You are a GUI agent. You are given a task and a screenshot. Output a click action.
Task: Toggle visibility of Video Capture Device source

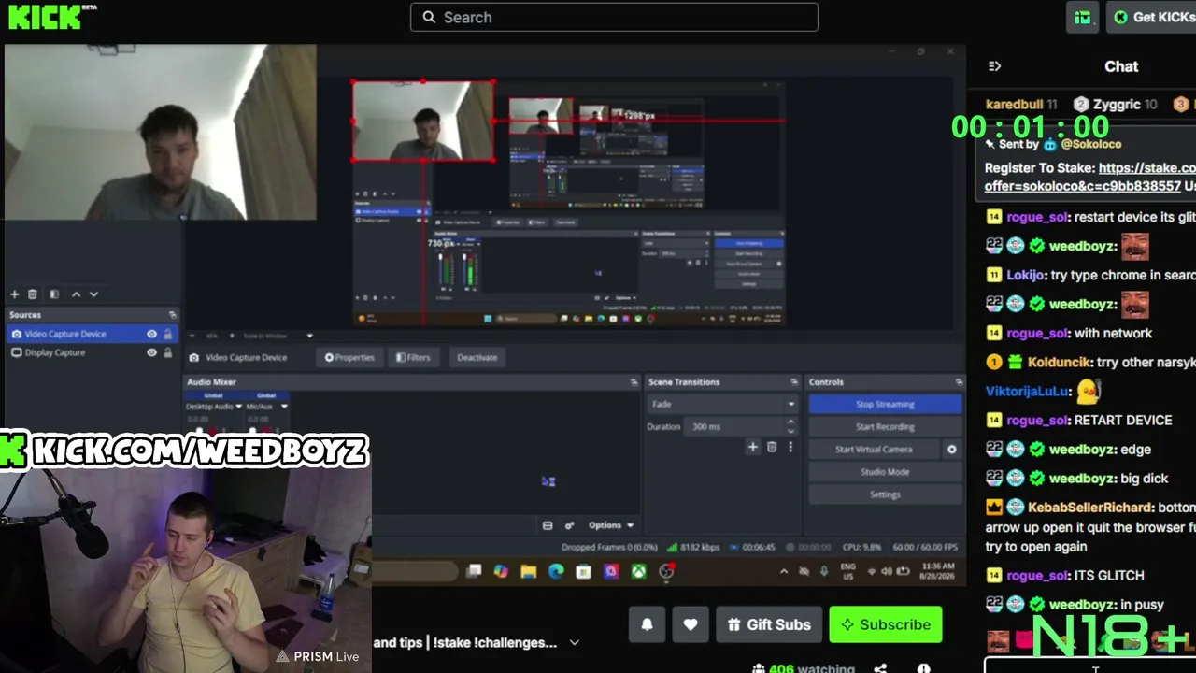(151, 334)
